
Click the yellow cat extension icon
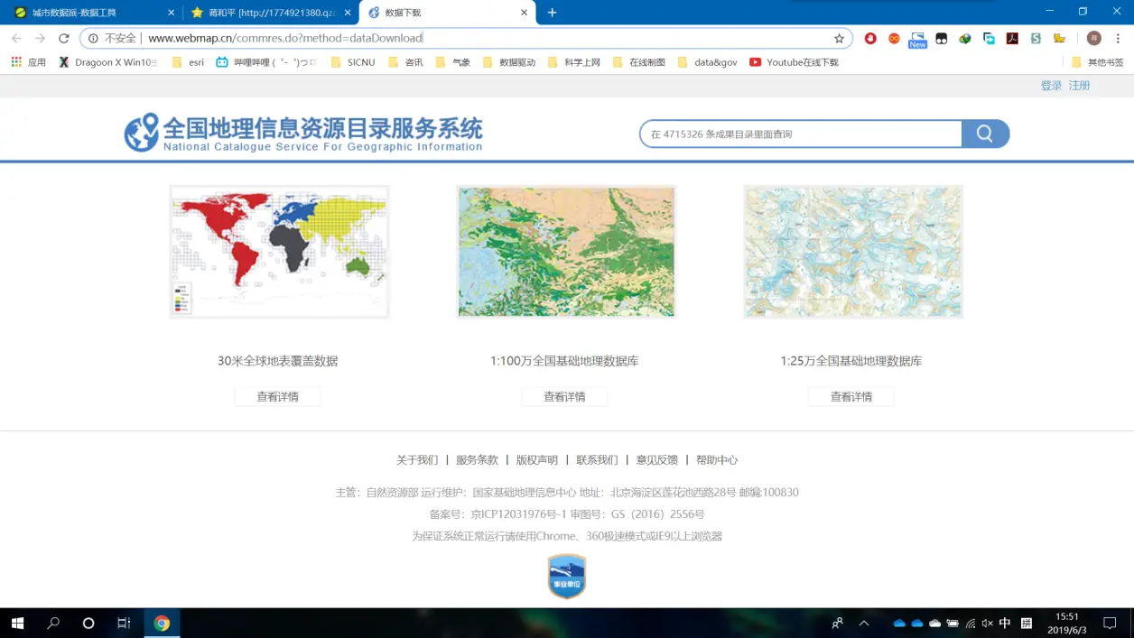tap(1060, 39)
